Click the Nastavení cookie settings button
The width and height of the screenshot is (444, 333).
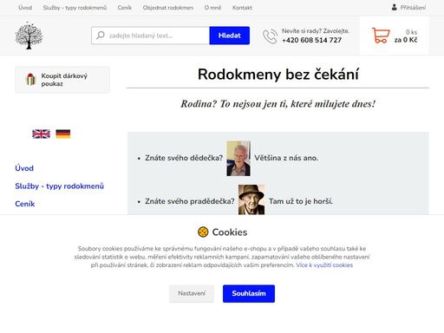[x=192, y=293]
